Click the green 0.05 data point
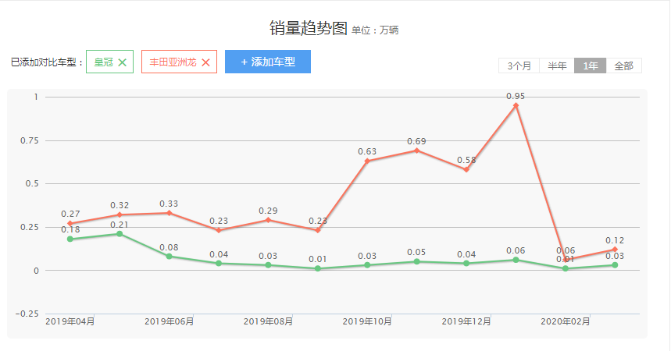The image size is (671, 351). [x=417, y=261]
